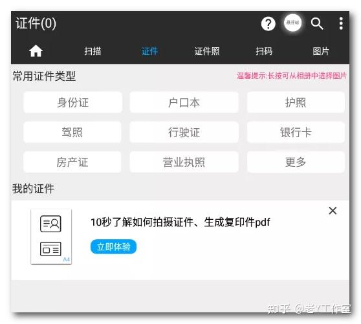Select the 营业执照 document type

coord(184,162)
